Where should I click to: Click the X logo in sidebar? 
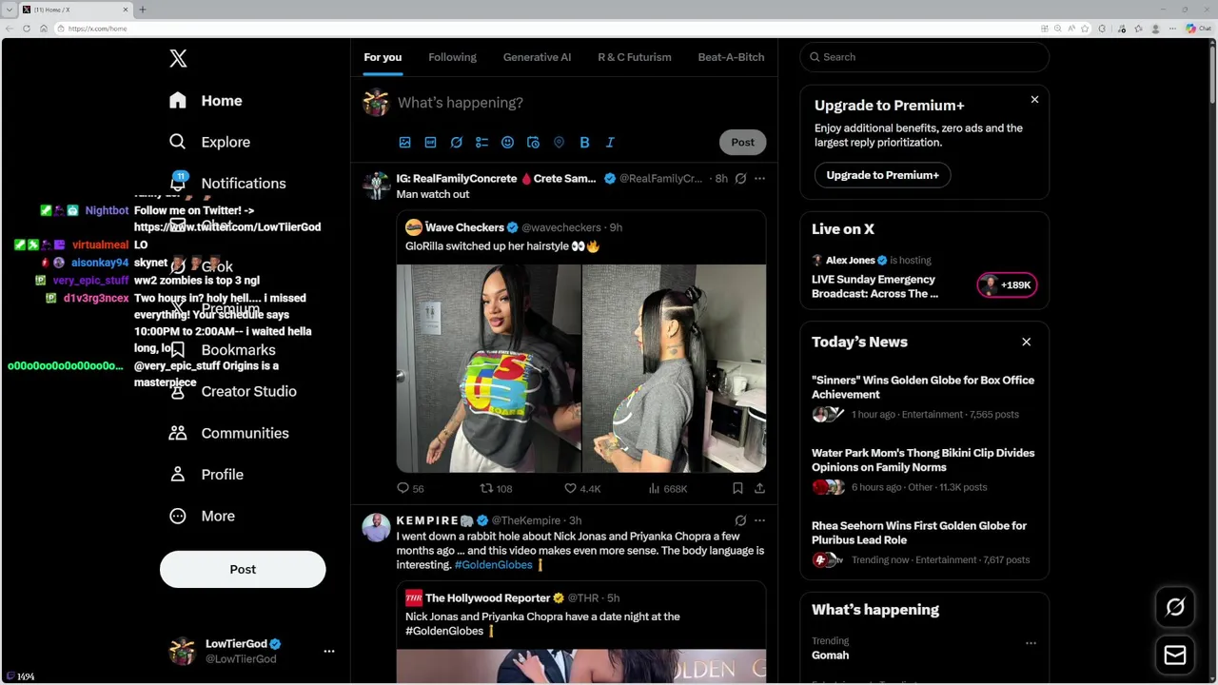[x=178, y=59]
